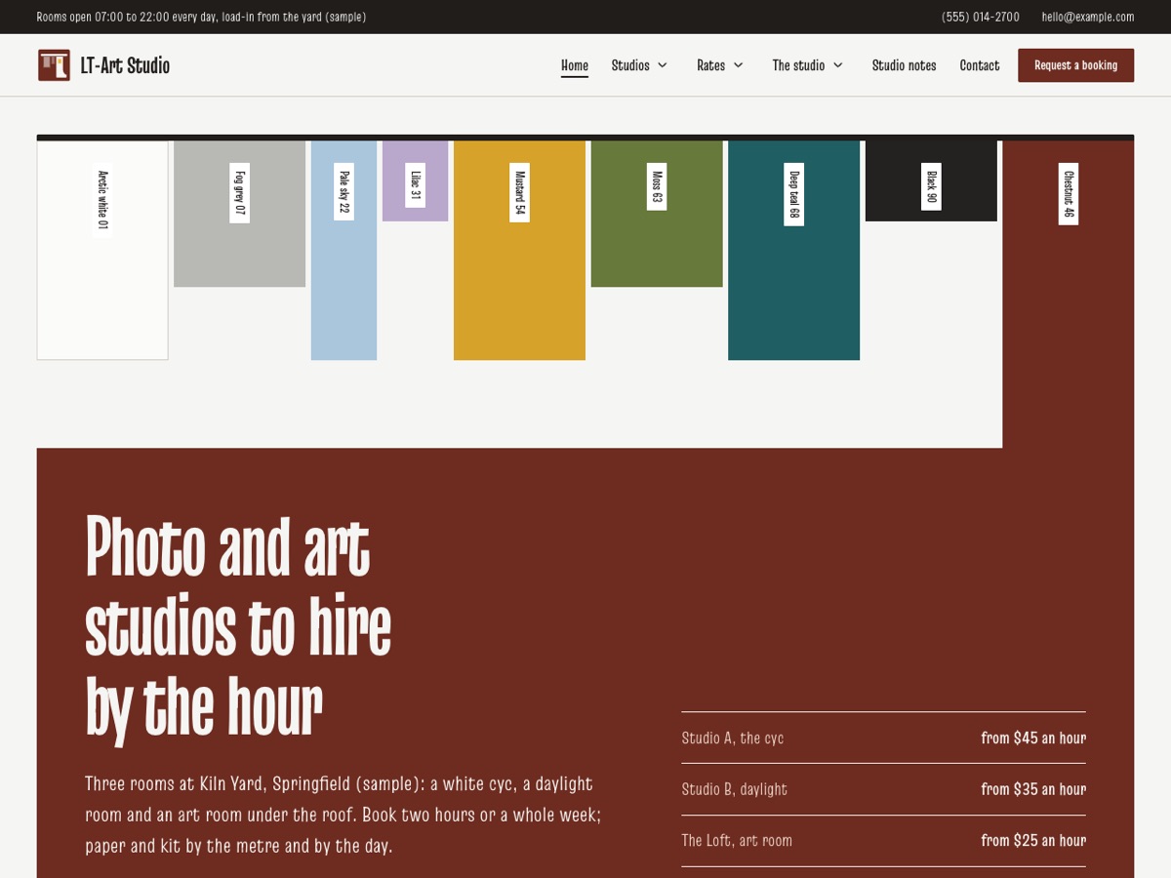Open The Loft, art room row
The height and width of the screenshot is (878, 1171).
pyautogui.click(x=883, y=840)
